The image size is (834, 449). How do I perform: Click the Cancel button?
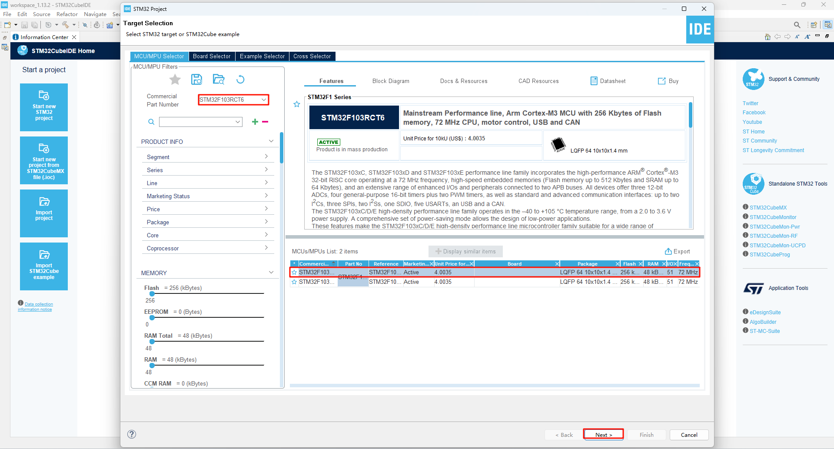click(689, 435)
